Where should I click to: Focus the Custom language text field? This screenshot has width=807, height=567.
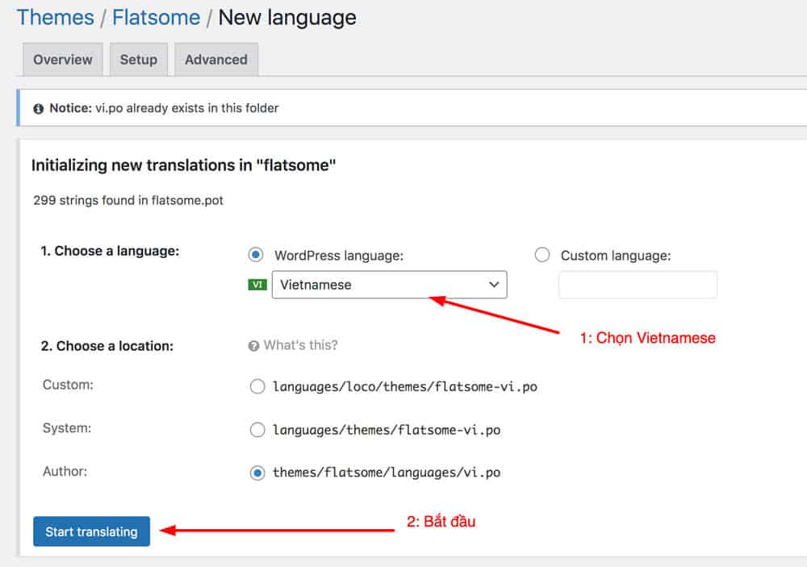click(638, 285)
